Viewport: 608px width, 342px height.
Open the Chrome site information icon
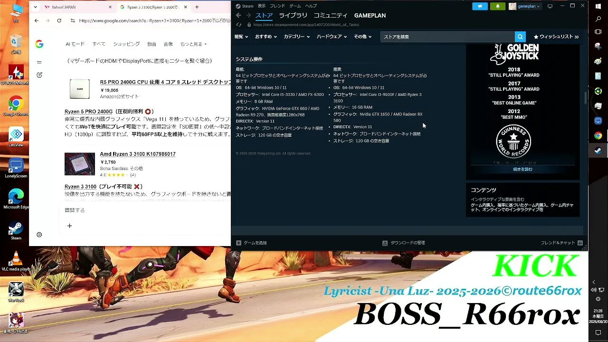tap(72, 21)
